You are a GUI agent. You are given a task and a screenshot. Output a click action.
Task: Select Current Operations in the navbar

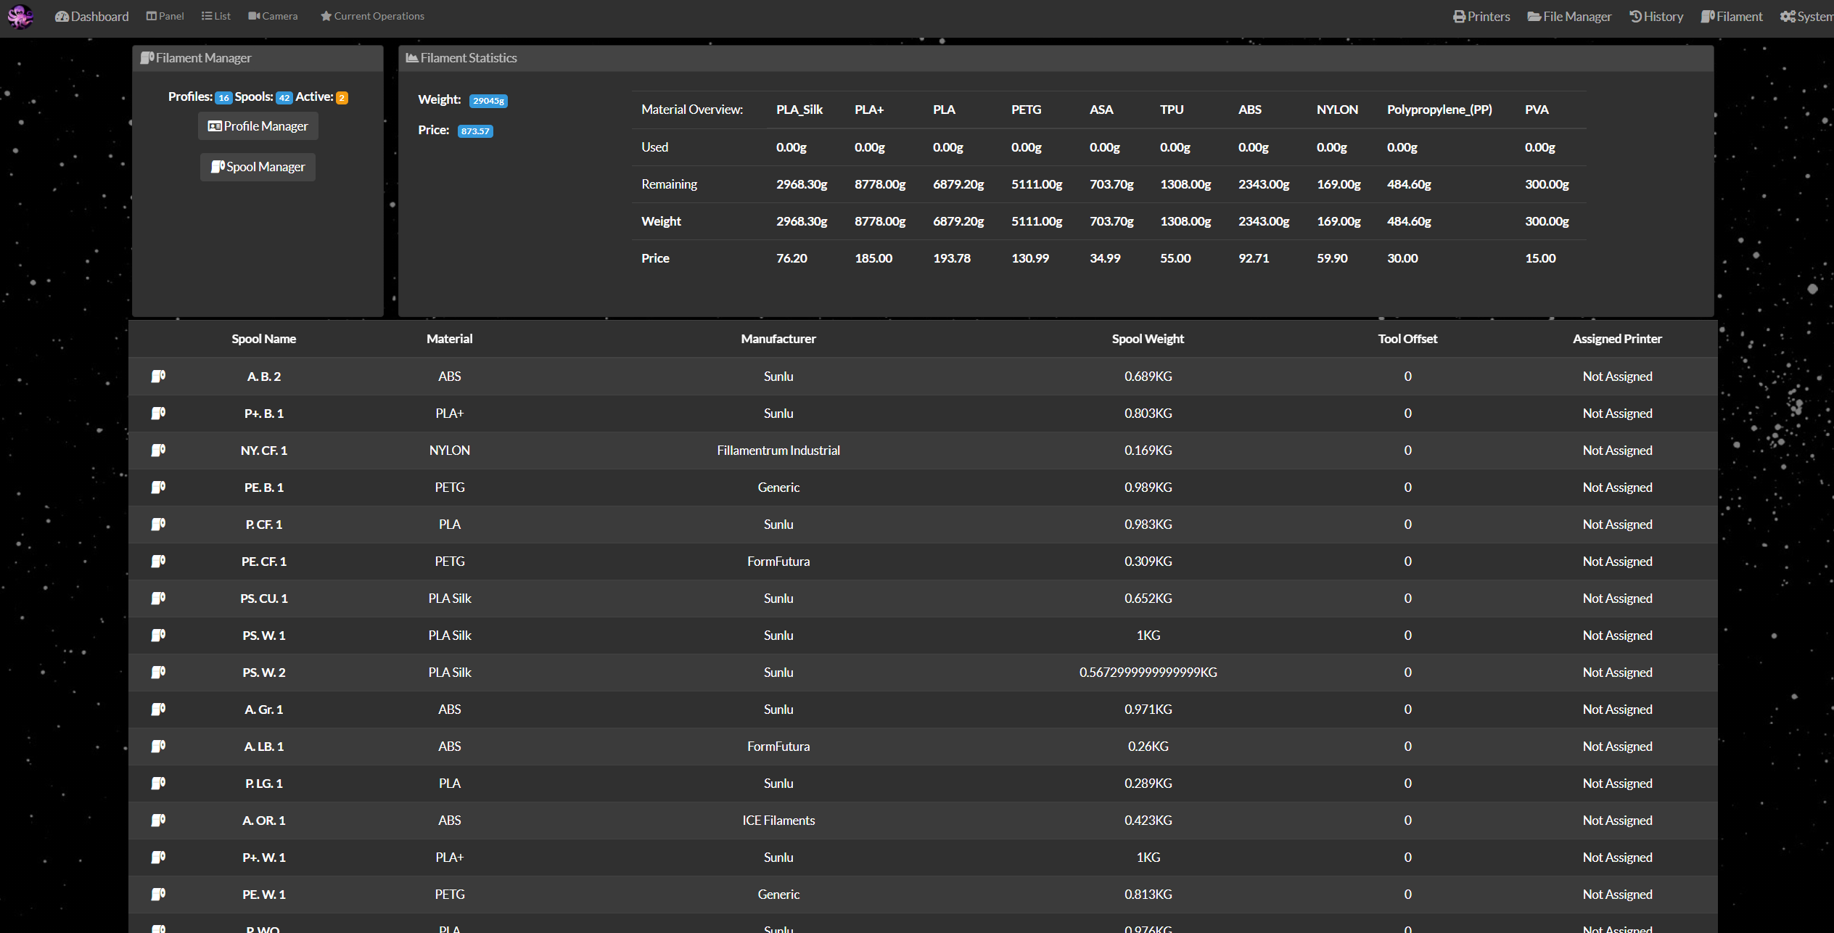(371, 15)
